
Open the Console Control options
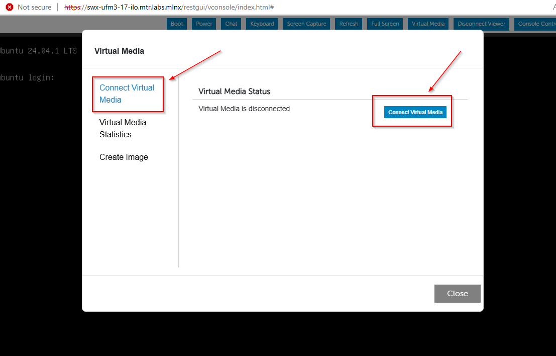tap(535, 24)
